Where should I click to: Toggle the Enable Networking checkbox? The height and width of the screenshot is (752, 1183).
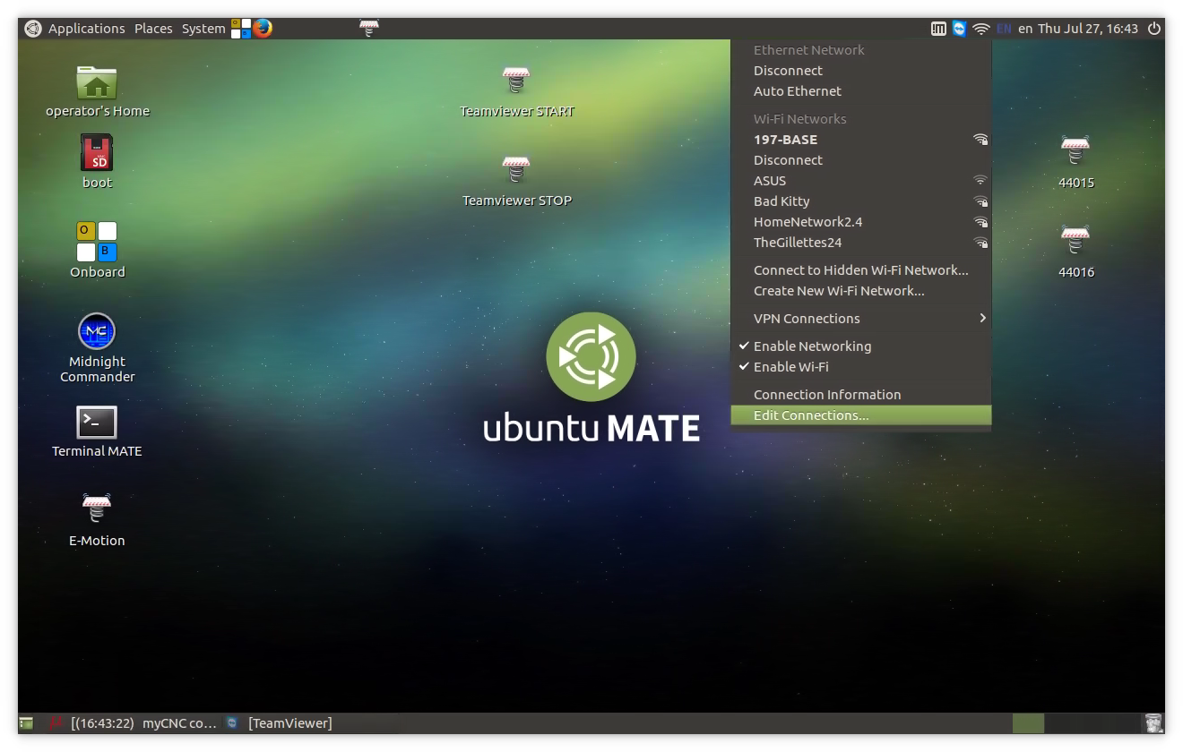click(x=812, y=346)
